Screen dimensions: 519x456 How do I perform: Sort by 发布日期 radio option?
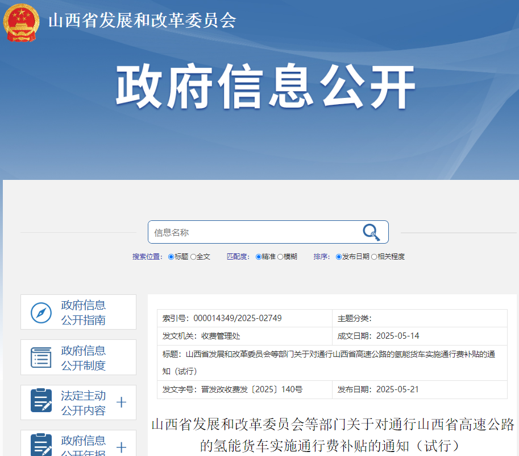(x=339, y=257)
